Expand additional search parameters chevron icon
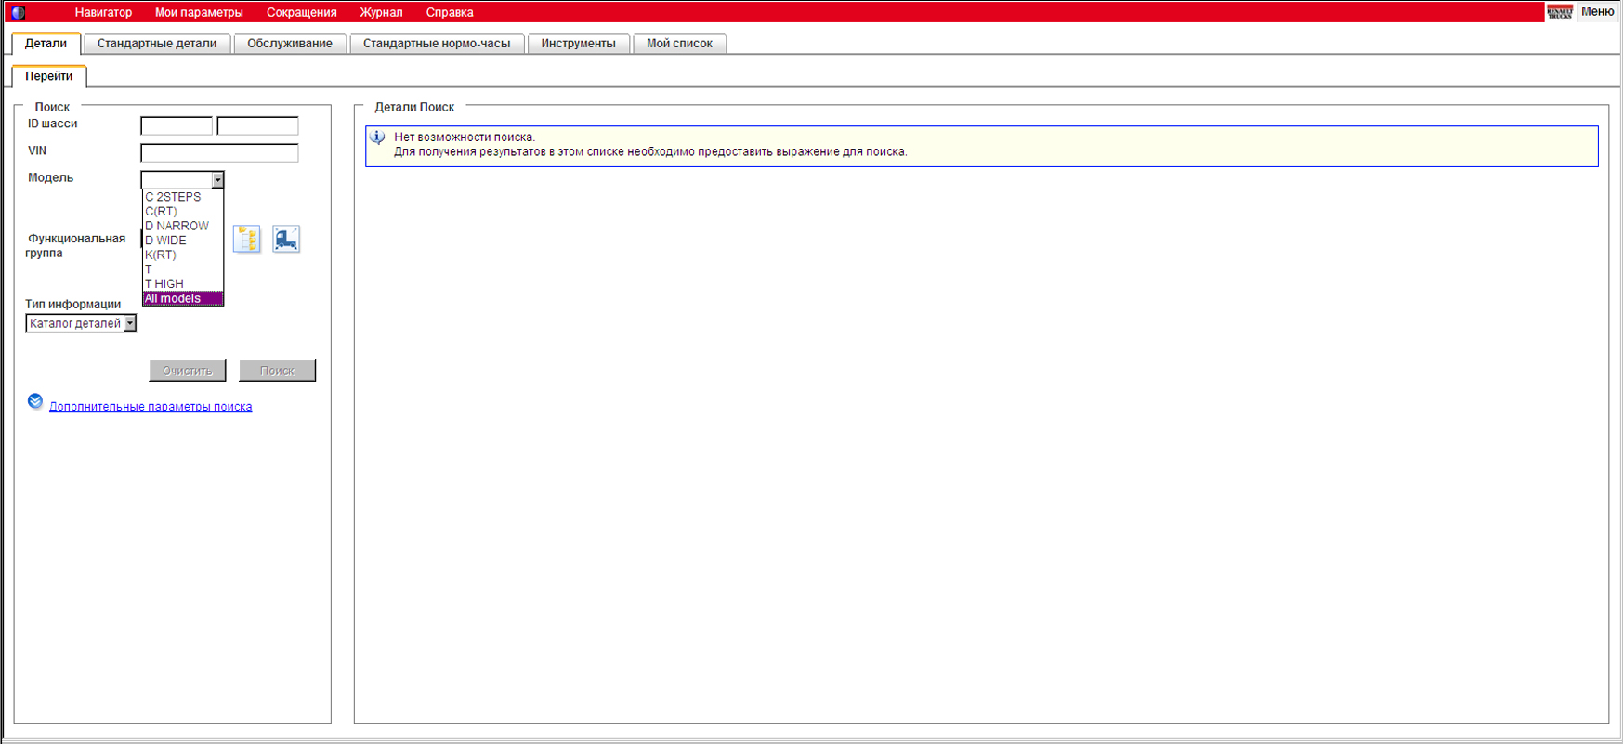This screenshot has width=1624, height=744. pos(35,401)
